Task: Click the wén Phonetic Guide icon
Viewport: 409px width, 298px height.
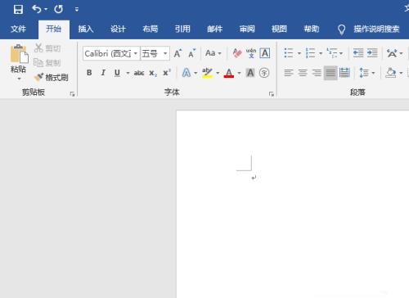Action: pos(251,53)
